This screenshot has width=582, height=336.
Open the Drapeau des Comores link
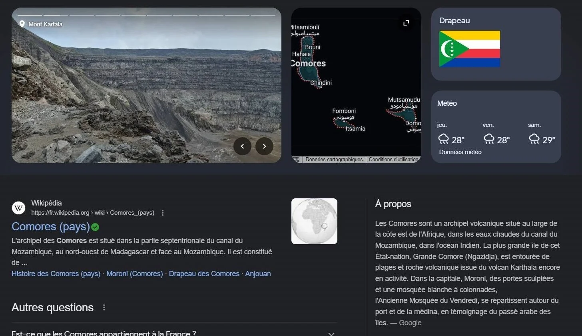click(204, 274)
